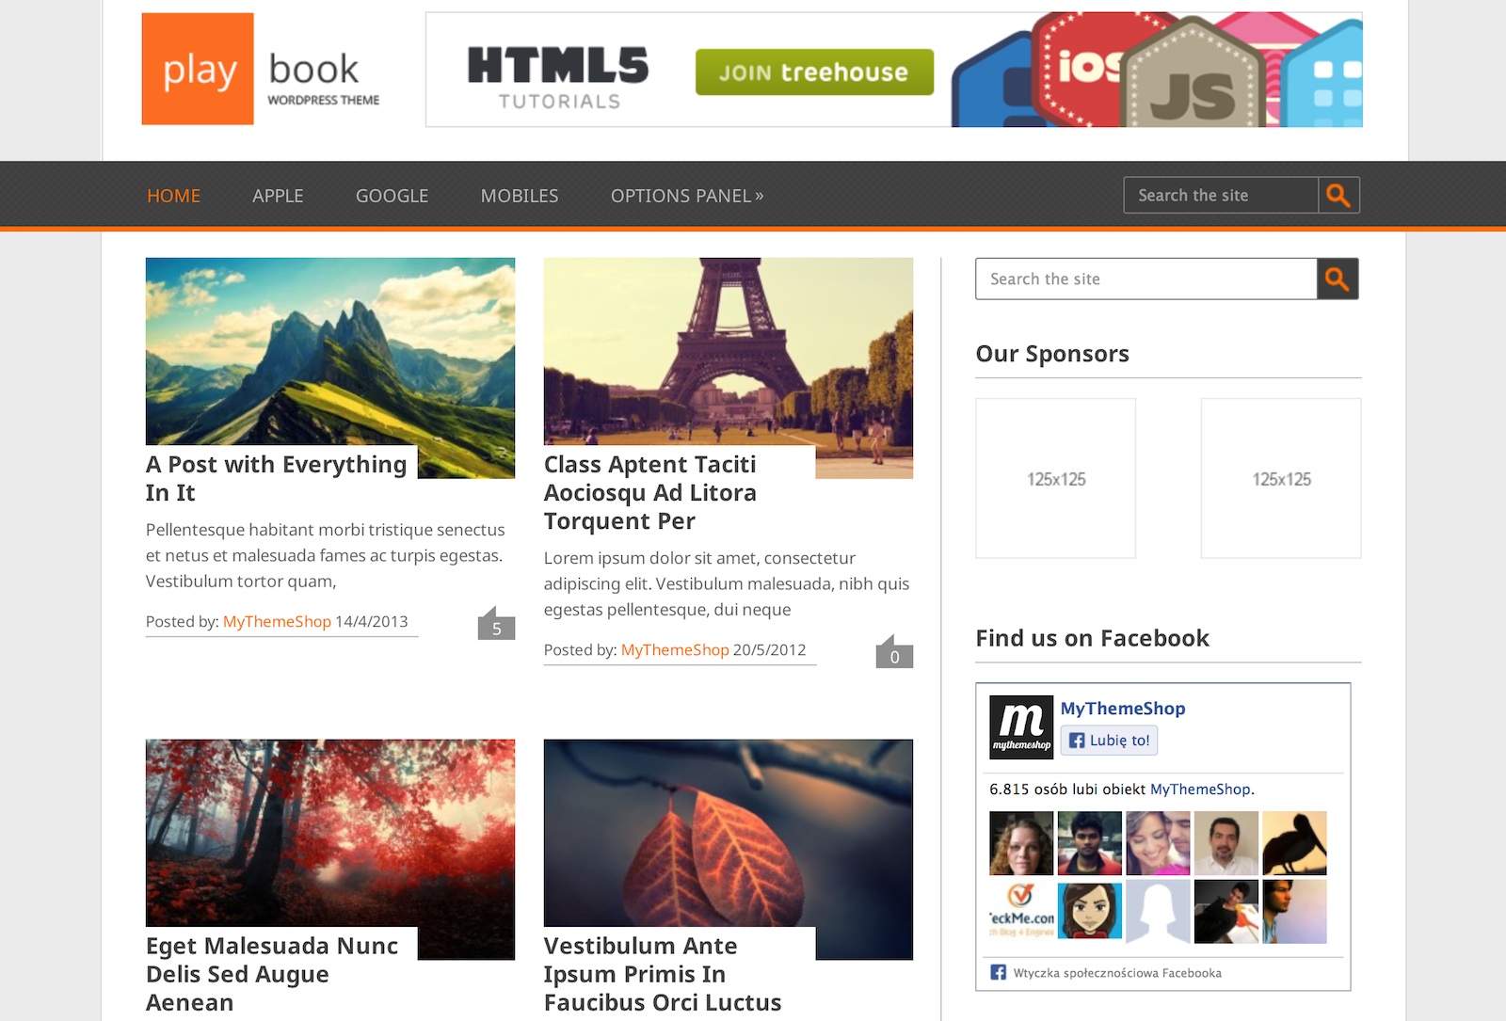Focus the sidebar Search the site field
The width and height of the screenshot is (1506, 1021).
point(1146,279)
